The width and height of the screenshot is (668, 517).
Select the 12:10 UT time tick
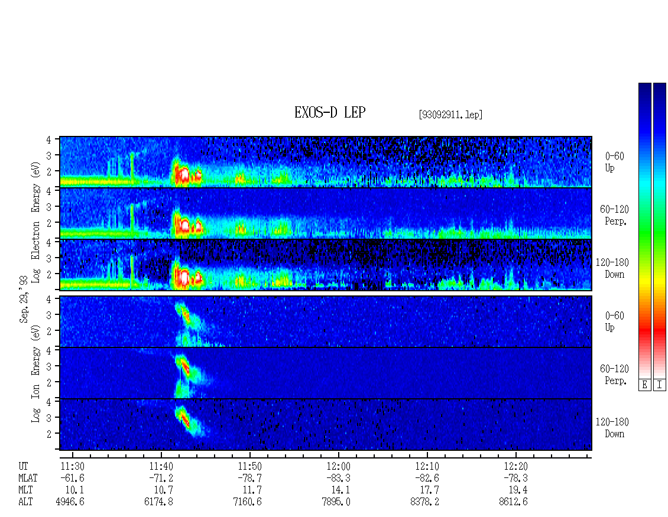click(427, 466)
